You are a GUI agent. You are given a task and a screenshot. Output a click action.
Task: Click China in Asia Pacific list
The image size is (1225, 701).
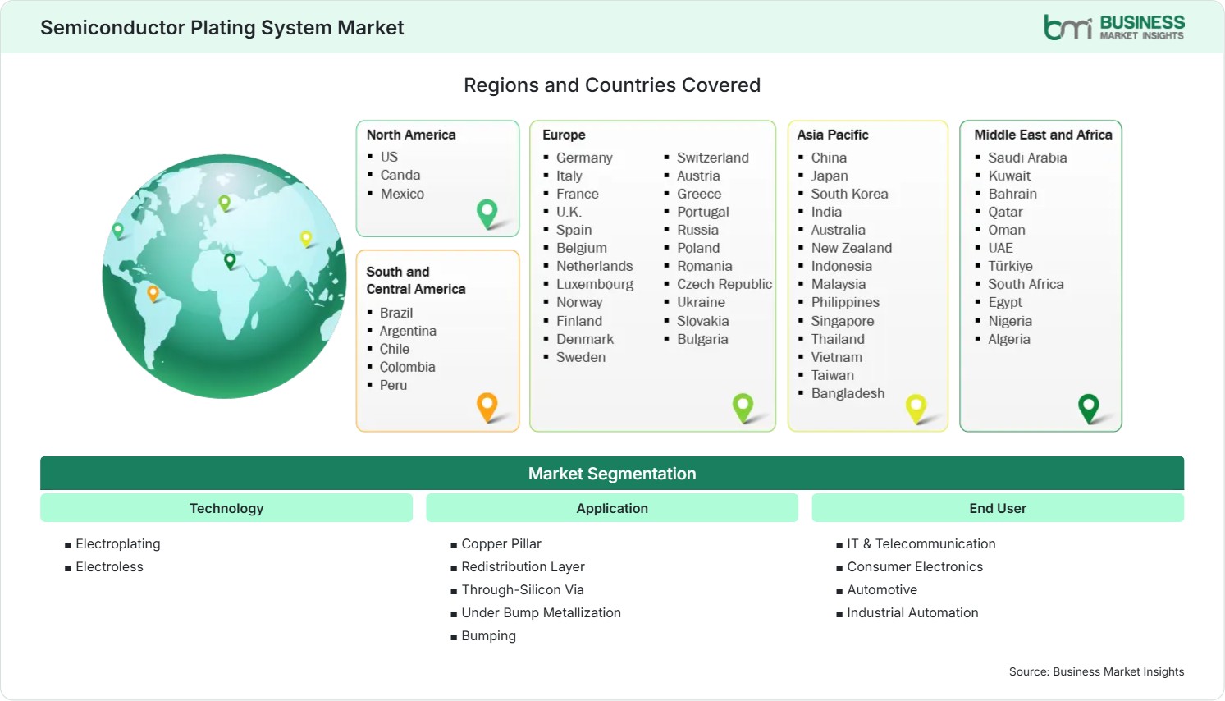pyautogui.click(x=829, y=158)
